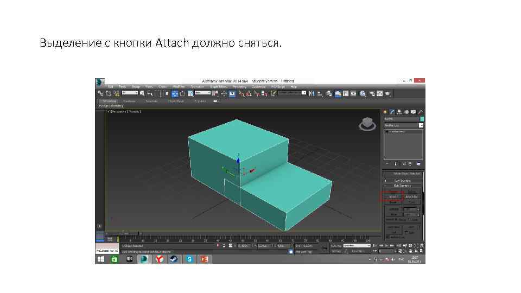Screen dimensions: 521x293
Task: Activate the Select and Move tool
Action: 174,94
